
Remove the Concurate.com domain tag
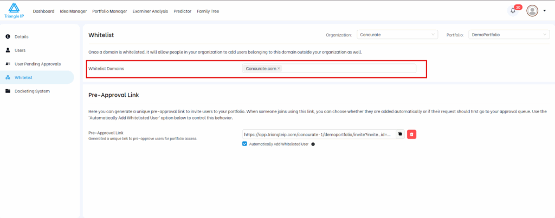pyautogui.click(x=279, y=69)
